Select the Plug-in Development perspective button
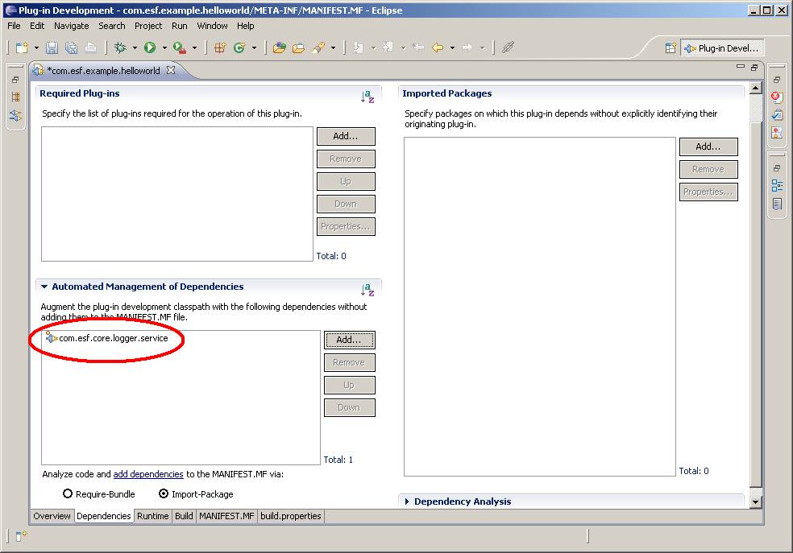Screen dimensions: 793x553 pyautogui.click(x=722, y=48)
